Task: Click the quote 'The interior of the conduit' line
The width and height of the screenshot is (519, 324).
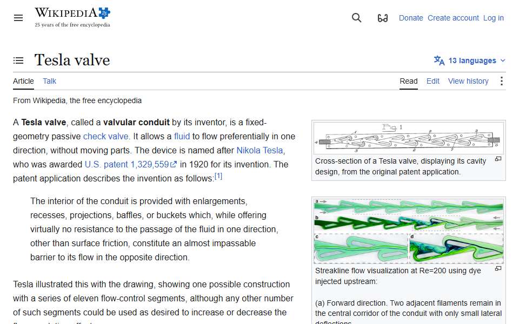Action: pyautogui.click(x=139, y=201)
